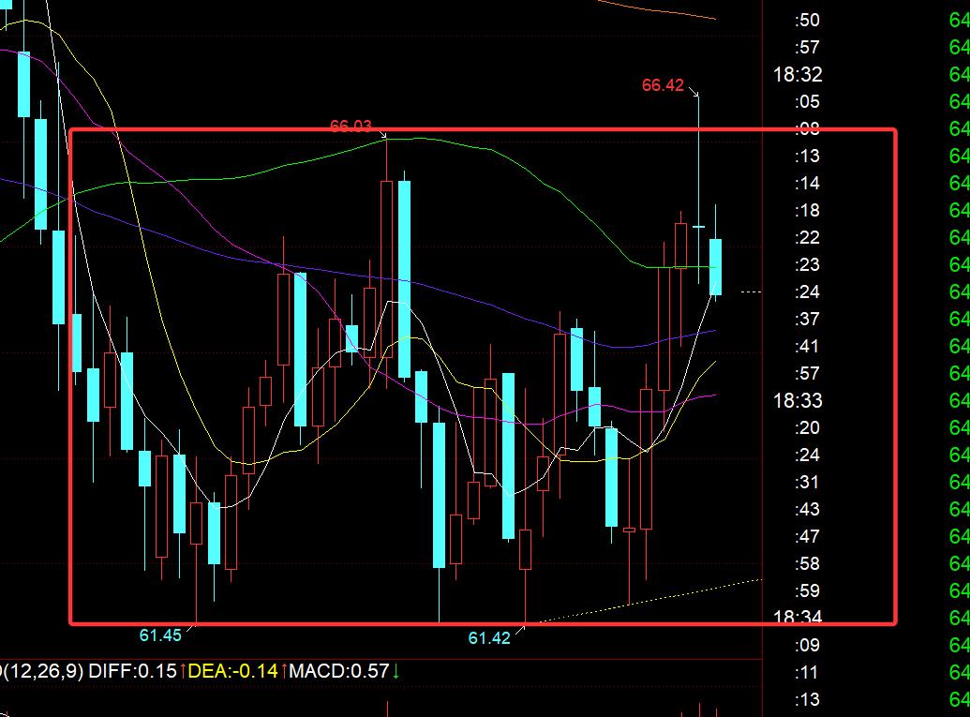
Task: Select the 18:33 row in time list
Action: pos(796,401)
